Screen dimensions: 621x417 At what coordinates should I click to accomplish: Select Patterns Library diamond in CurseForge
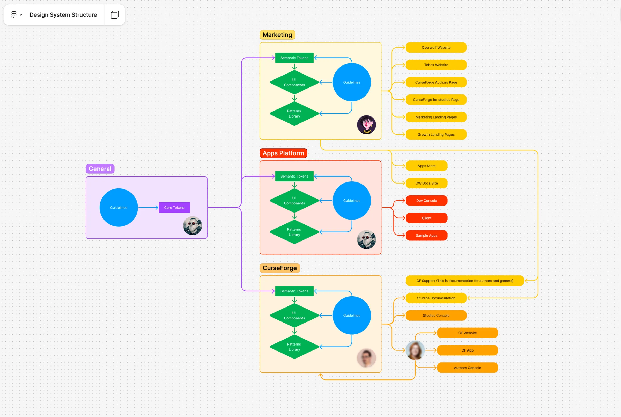pyautogui.click(x=294, y=347)
